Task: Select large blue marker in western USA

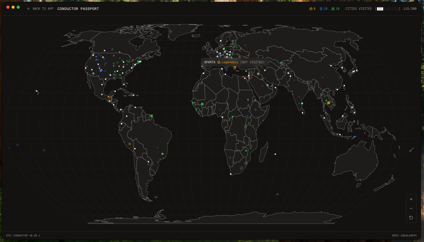Action: (x=101, y=70)
